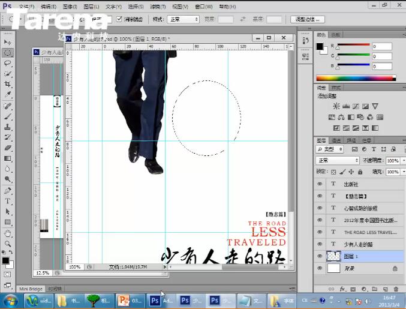
Task: Hide the 2012年度中国图书 layer
Action: tap(320, 220)
